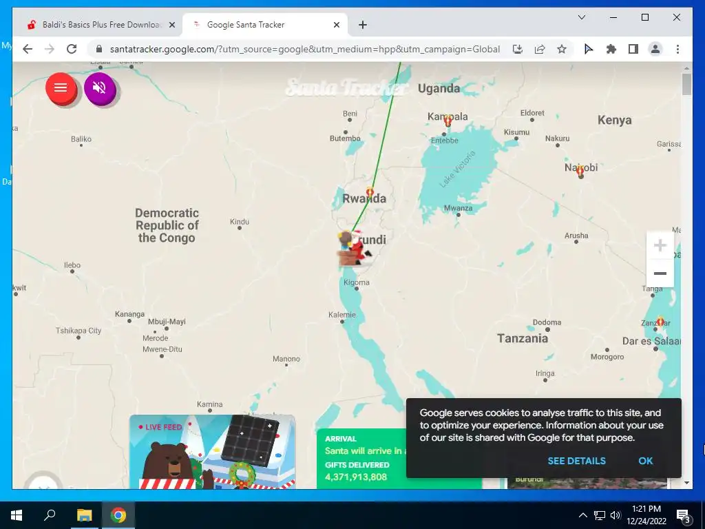
Task: Click the Kampala gift pin marker
Action: pyautogui.click(x=448, y=121)
